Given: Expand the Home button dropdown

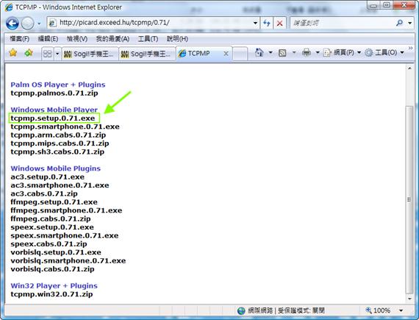Looking at the screenshot, I should [x=271, y=52].
